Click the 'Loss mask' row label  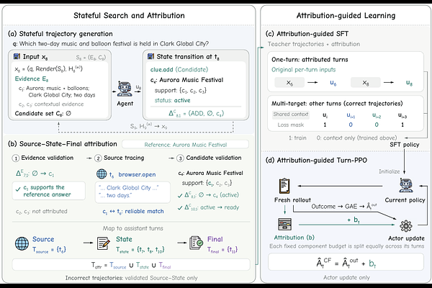coord(290,125)
